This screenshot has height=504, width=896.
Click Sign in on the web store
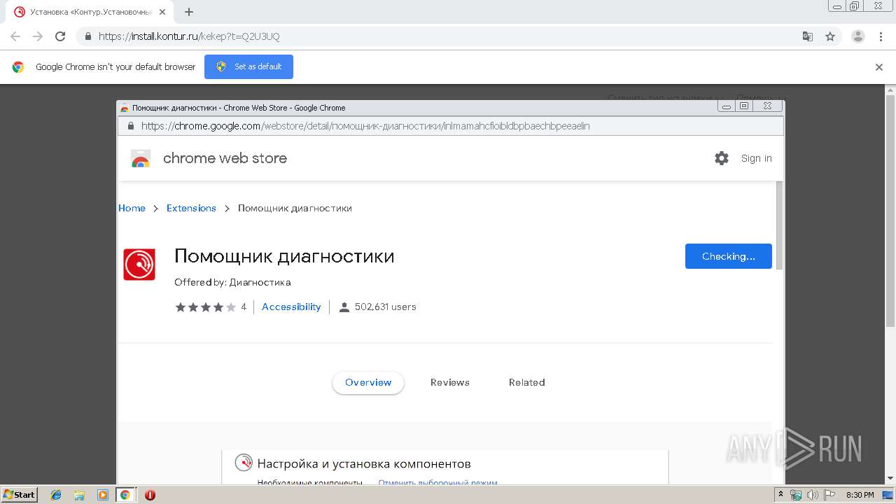pyautogui.click(x=757, y=158)
